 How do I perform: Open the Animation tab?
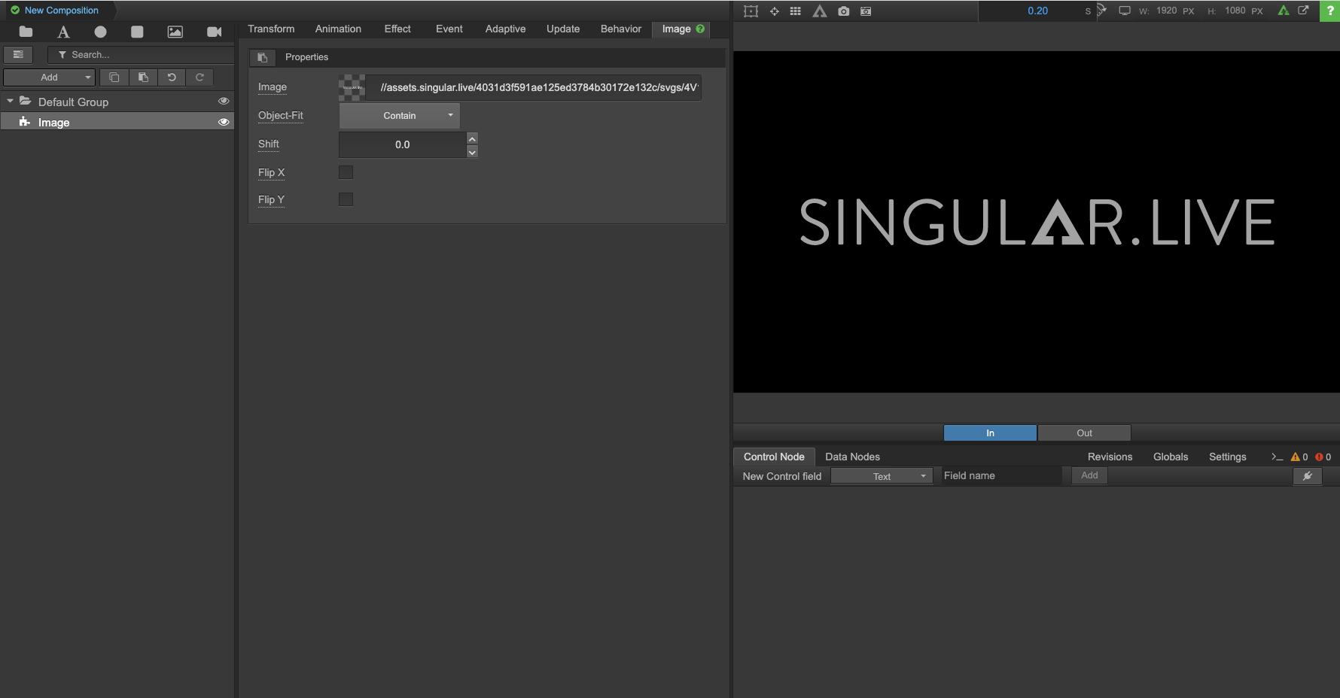(338, 29)
